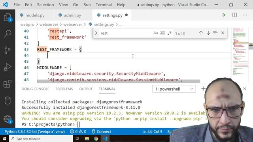The image size is (253, 142).
Task: Open the Run and Debug view
Action: pos(8,67)
